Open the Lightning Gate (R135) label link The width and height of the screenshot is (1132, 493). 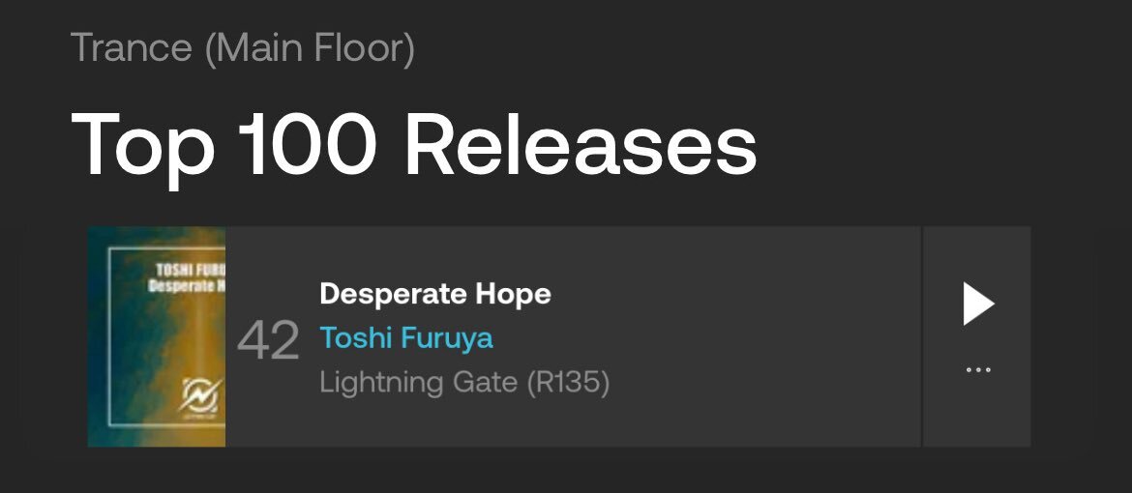(465, 382)
